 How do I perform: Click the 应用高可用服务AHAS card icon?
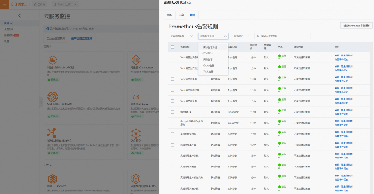(x=136, y=179)
